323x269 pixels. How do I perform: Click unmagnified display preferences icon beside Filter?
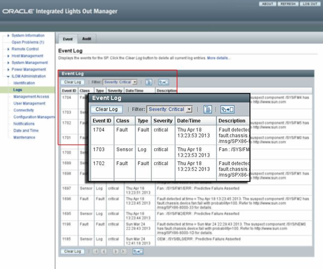(x=149, y=82)
